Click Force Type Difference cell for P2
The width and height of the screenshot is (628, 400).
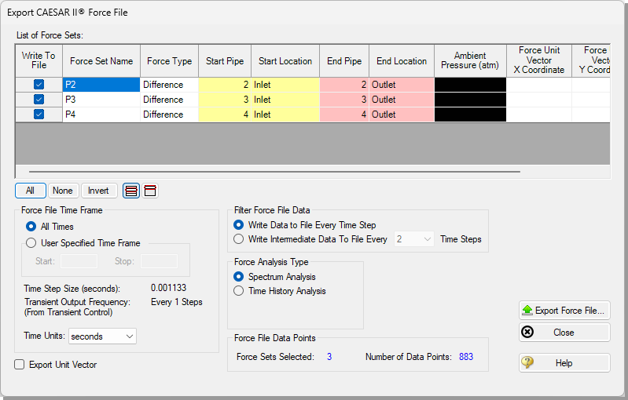click(170, 85)
